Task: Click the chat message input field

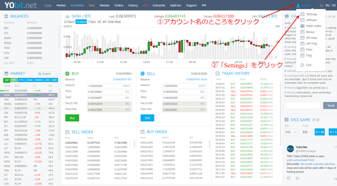Action: [x=302, y=106]
